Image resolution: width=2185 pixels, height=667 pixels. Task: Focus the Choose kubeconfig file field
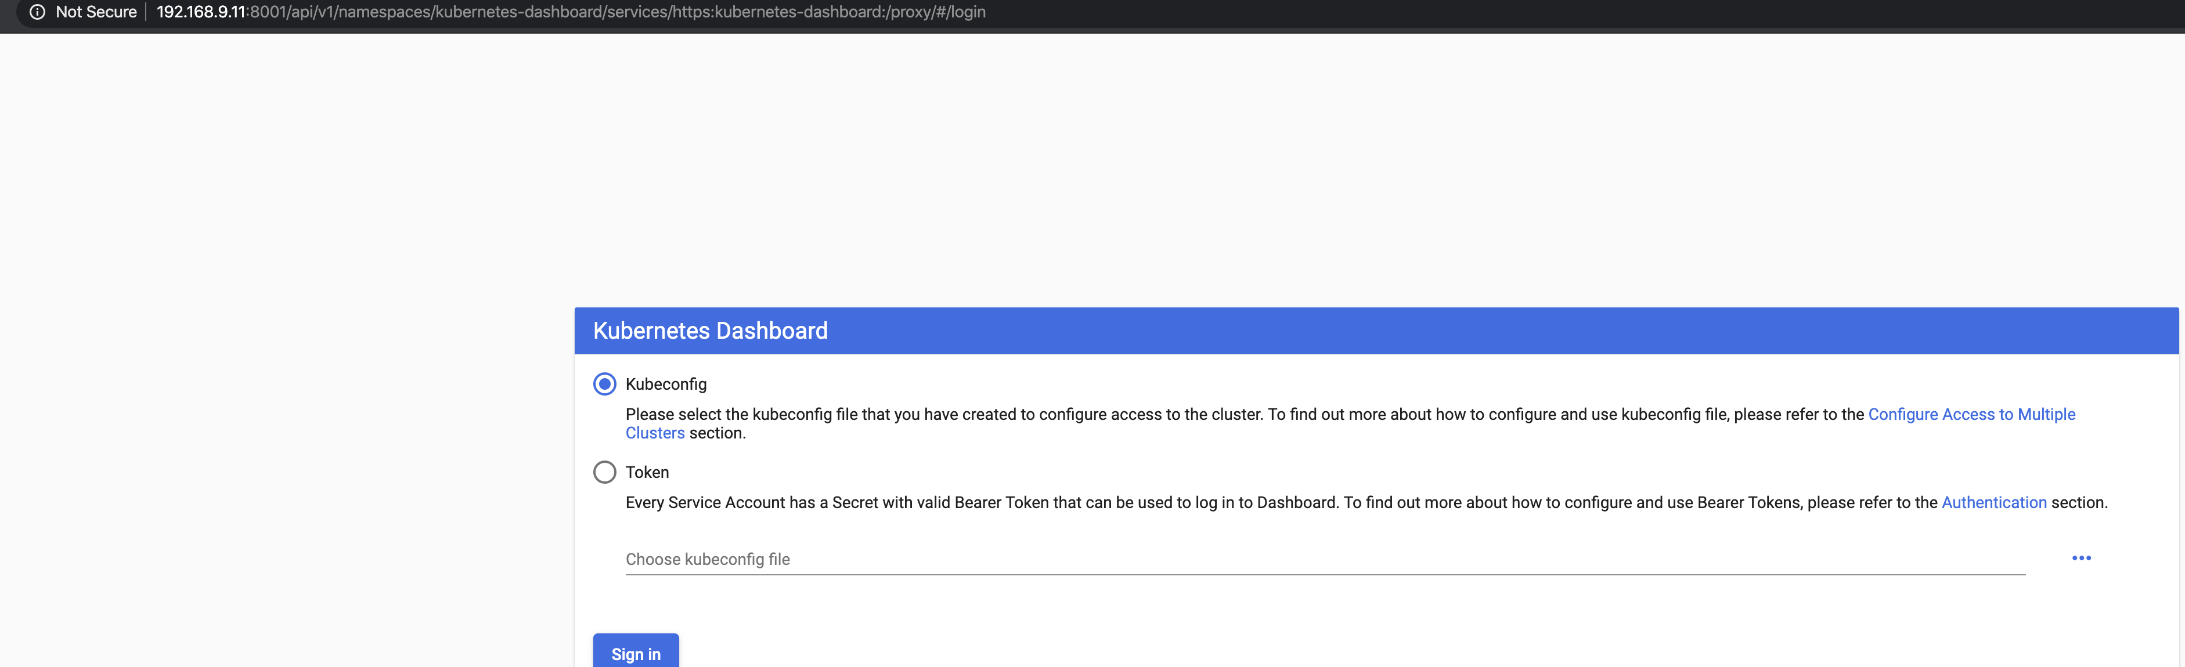point(1325,559)
